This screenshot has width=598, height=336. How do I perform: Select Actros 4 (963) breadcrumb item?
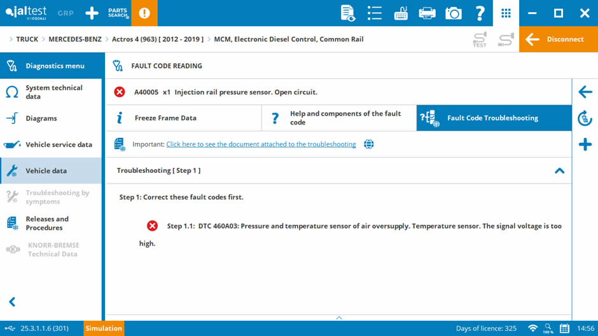tap(158, 39)
